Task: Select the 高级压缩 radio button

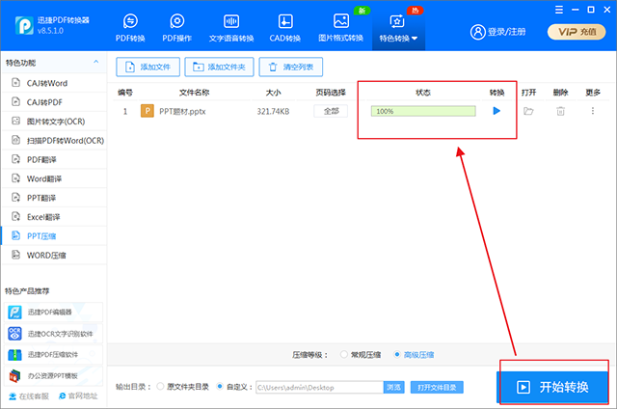Action: pos(397,355)
